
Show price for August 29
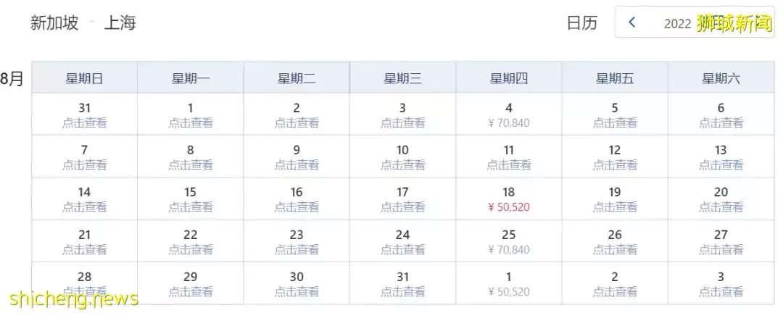(190, 284)
